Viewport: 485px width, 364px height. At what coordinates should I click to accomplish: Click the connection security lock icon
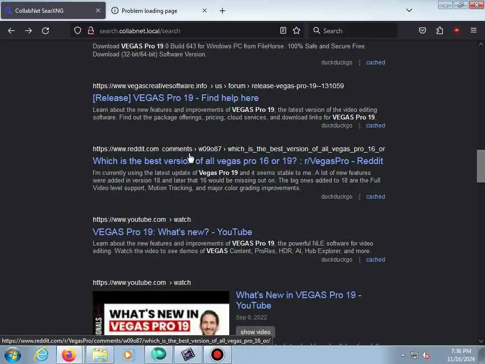point(90,31)
